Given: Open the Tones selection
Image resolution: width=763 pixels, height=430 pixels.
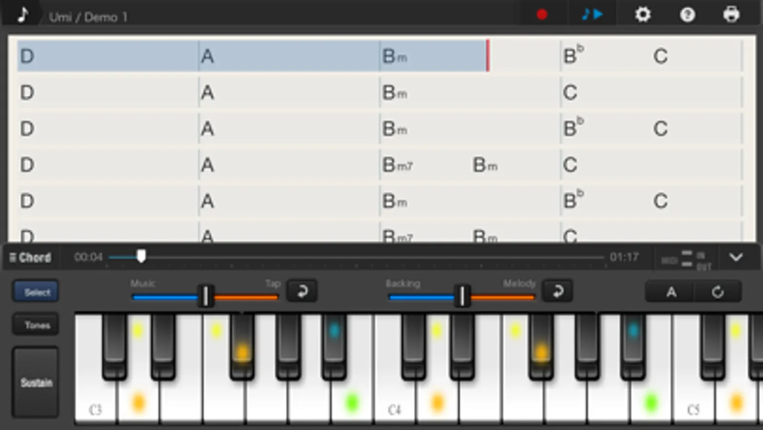Looking at the screenshot, I should [36, 325].
